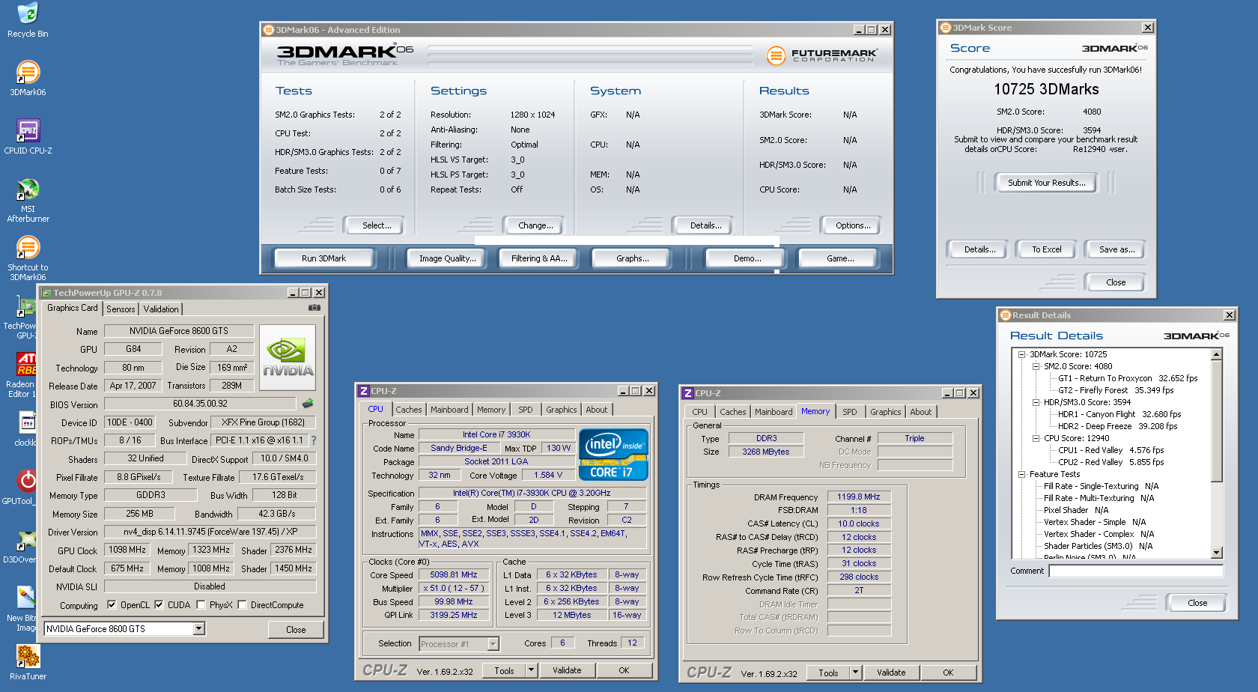Toggle the PhysX checkbox
Image resolution: width=1258 pixels, height=692 pixels.
(201, 605)
